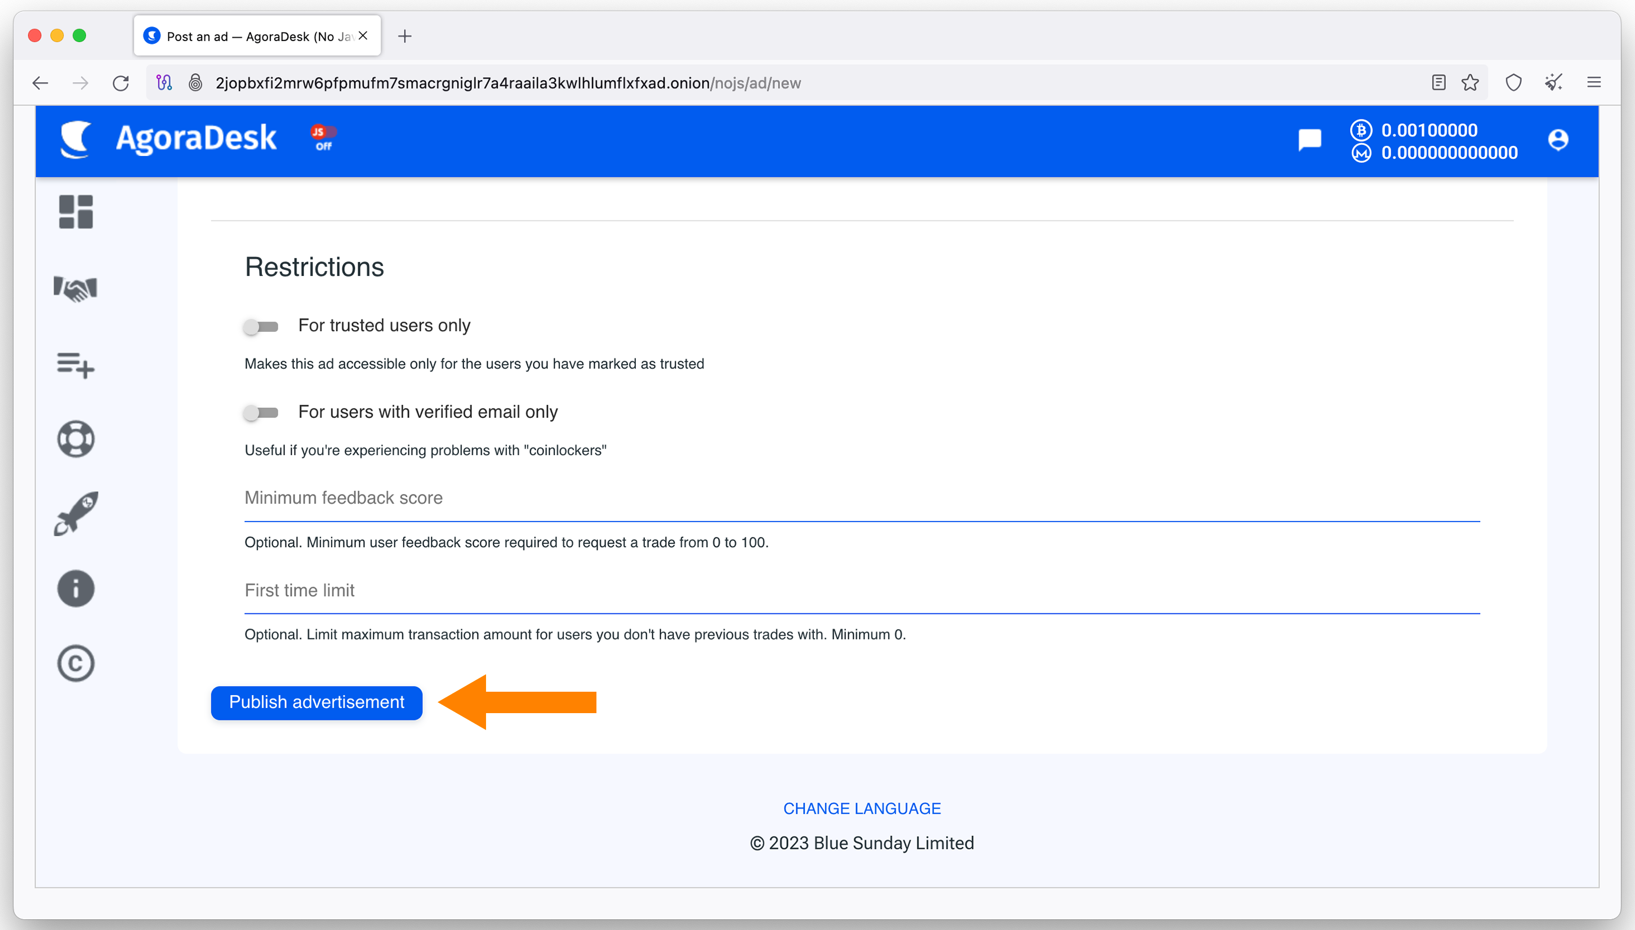Viewport: 1635px width, 930px height.
Task: Open the lifebuoy support icon in sidebar
Action: 76,439
